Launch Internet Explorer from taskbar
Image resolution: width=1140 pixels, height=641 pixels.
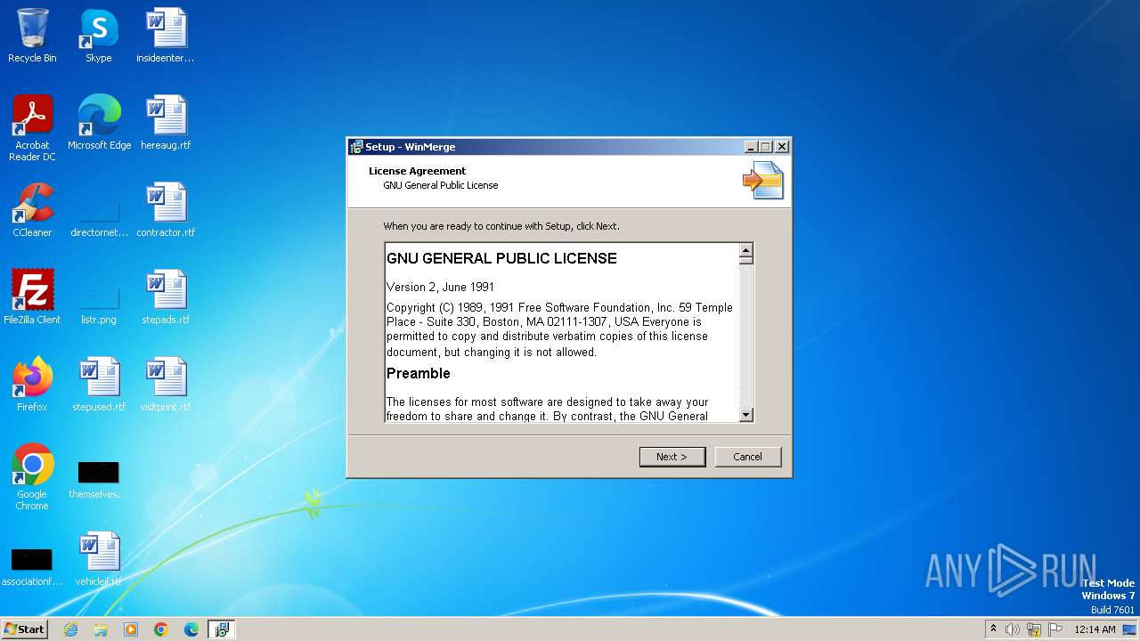click(70, 629)
